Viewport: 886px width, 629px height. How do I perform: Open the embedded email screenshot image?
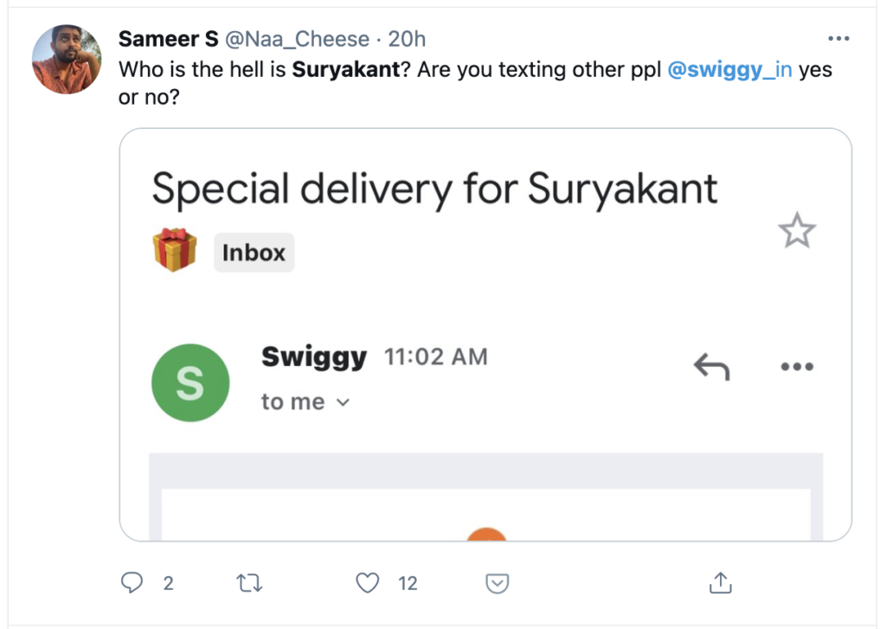pyautogui.click(x=485, y=485)
